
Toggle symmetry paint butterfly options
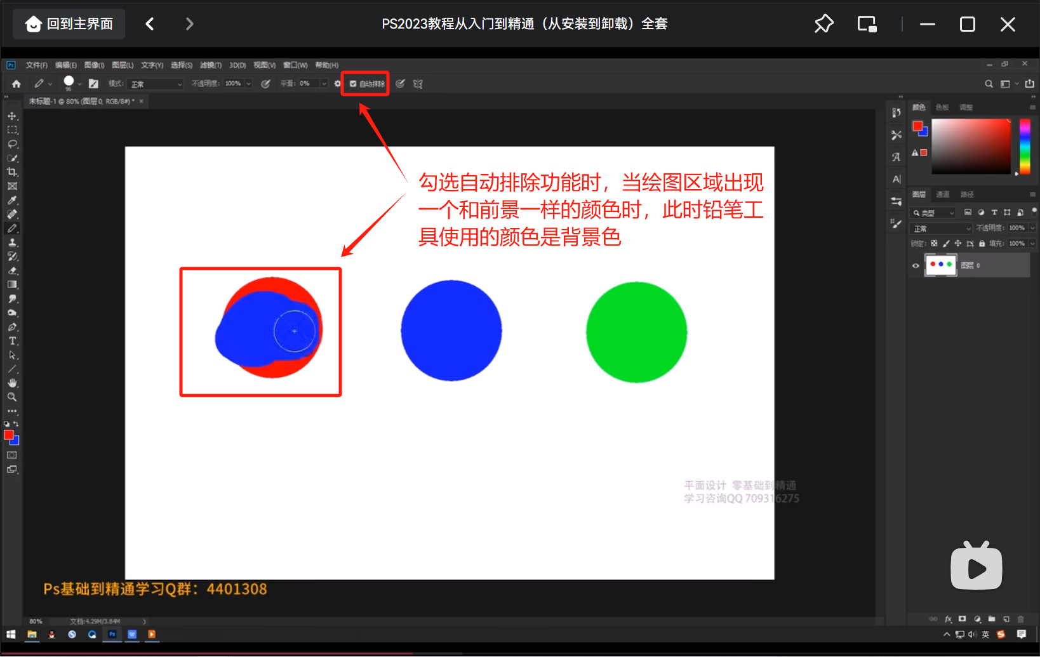(x=418, y=84)
